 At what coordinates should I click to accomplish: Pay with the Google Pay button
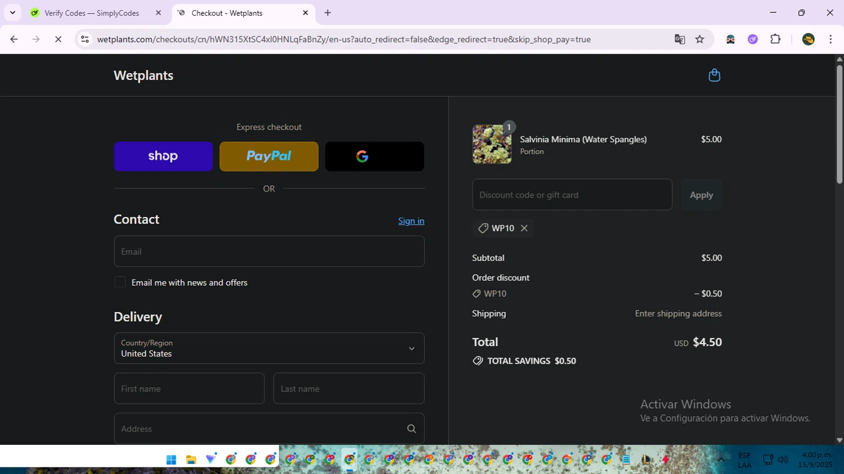tap(375, 156)
